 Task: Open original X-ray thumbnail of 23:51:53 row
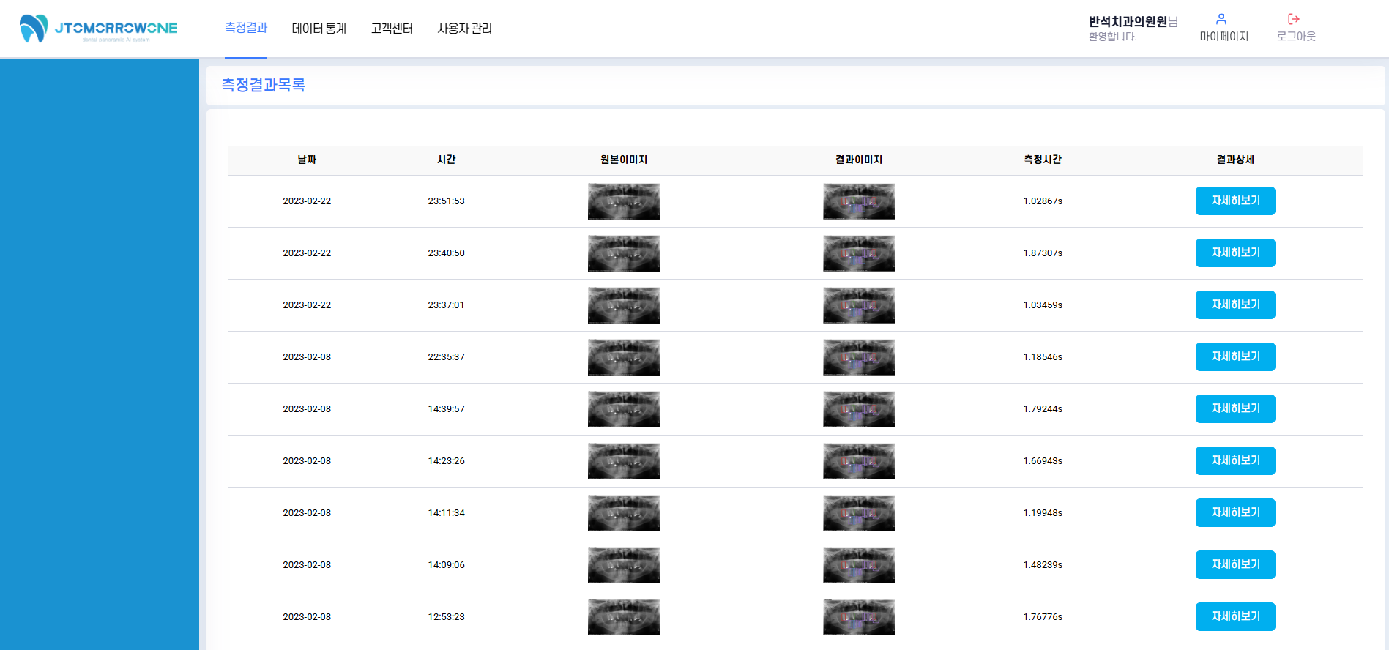click(624, 201)
